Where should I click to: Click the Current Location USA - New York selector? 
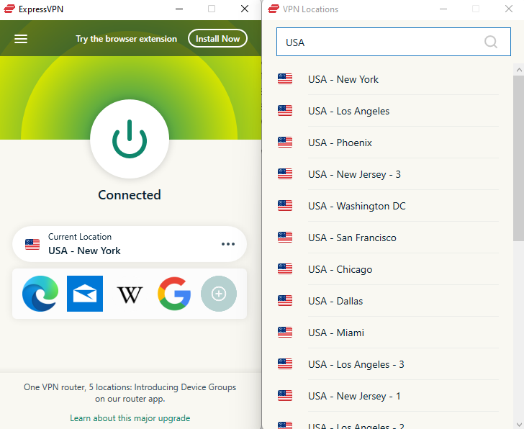click(x=115, y=244)
